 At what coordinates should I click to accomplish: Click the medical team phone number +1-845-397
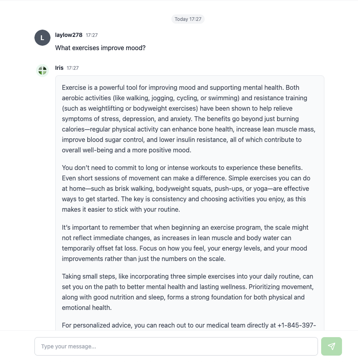[x=297, y=325]
